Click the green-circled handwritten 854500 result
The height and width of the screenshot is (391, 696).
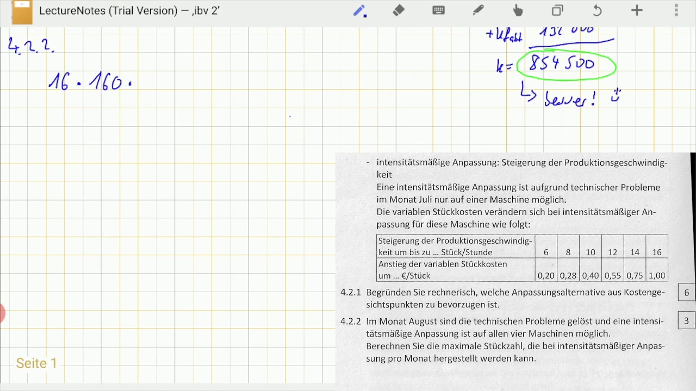point(566,65)
